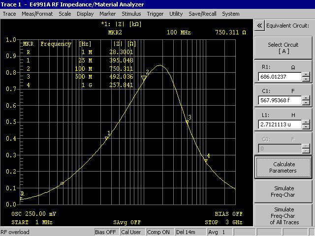The image size is (315, 236).
Task: Click the 'Cal User' status bar entry
Action: 131,232
